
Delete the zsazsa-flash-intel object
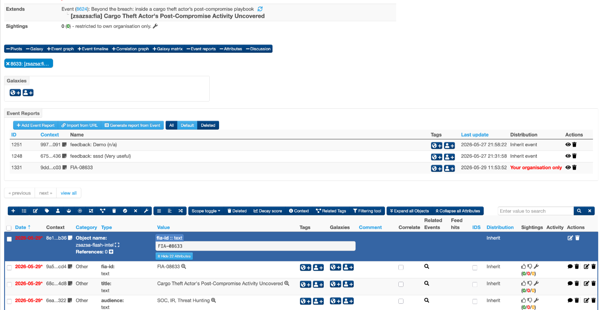[x=577, y=238]
